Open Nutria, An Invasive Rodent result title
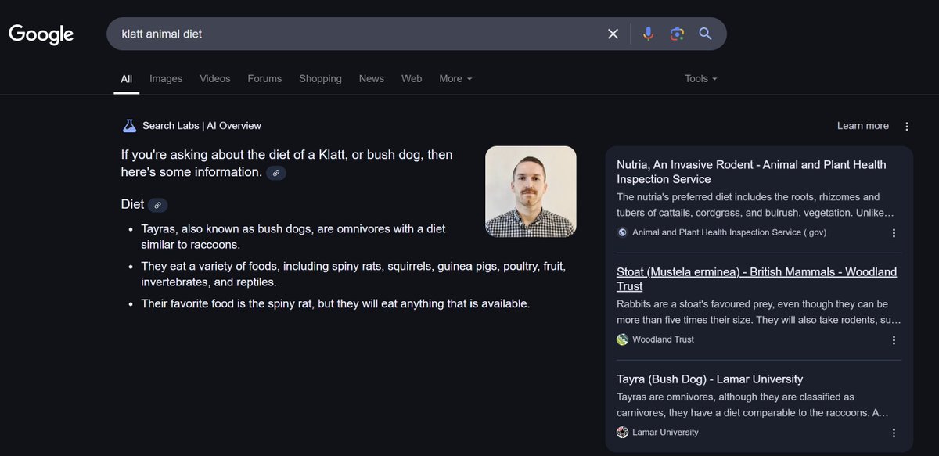Screen dimensions: 939x456 click(x=751, y=171)
